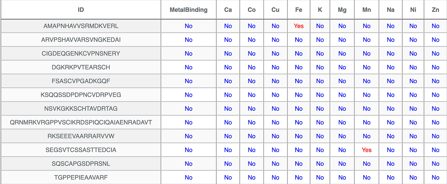The image size is (447, 184).
Task: Select the RKSEEEVAARRARVVW sequence ID cell
Action: 81,136
